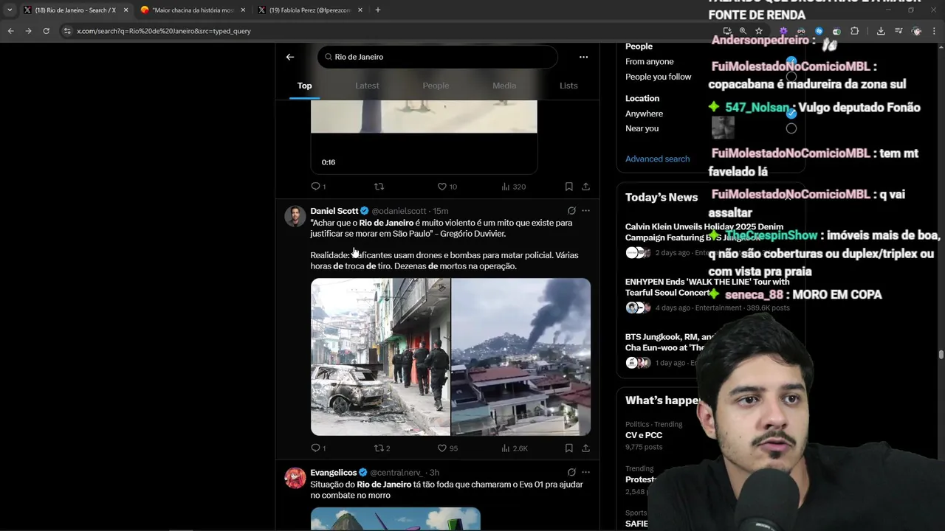View analytics on post with 2.6K views
945x531 pixels.
click(514, 448)
